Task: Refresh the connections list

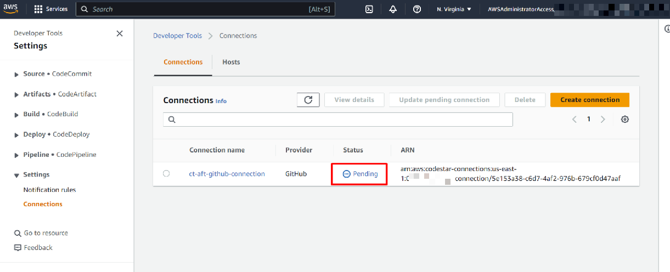Action: [x=308, y=100]
